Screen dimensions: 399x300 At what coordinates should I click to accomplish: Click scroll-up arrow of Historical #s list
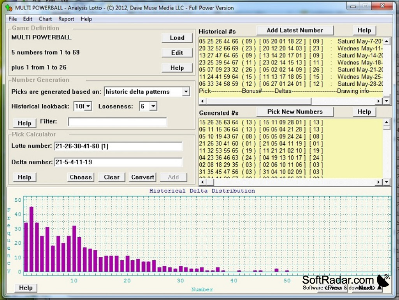[x=387, y=41]
